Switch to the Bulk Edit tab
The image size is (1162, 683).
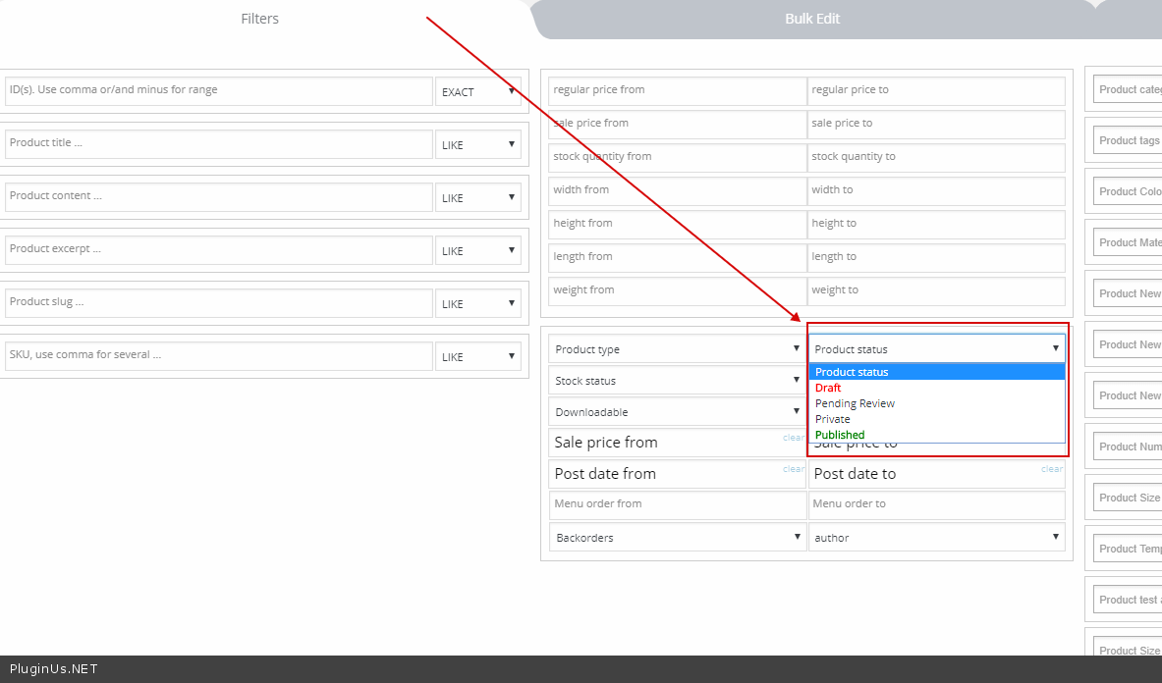tap(812, 19)
